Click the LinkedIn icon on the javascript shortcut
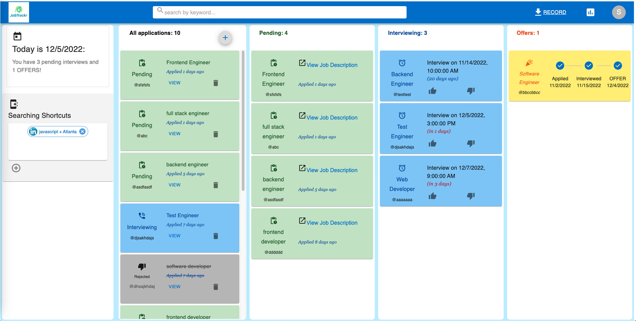 [33, 131]
